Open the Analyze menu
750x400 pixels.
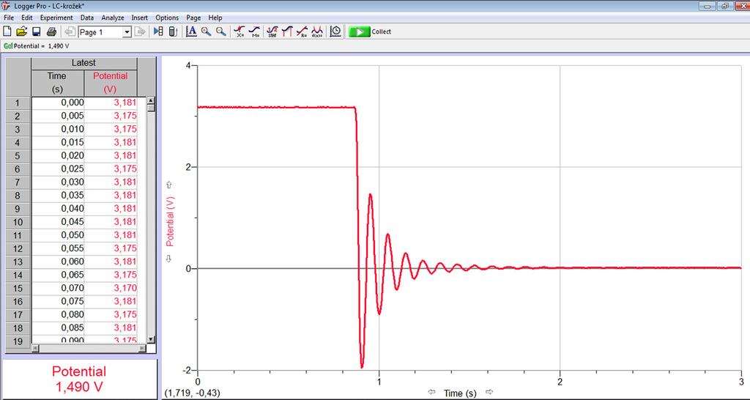[x=112, y=18]
